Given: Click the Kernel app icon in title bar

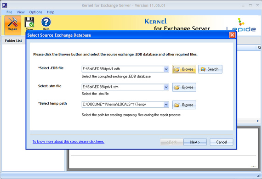Looking at the screenshot, I should click(5, 5).
